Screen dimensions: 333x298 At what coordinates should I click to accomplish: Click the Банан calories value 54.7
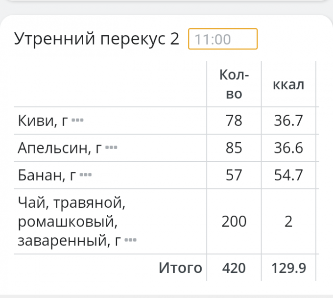[x=288, y=175]
